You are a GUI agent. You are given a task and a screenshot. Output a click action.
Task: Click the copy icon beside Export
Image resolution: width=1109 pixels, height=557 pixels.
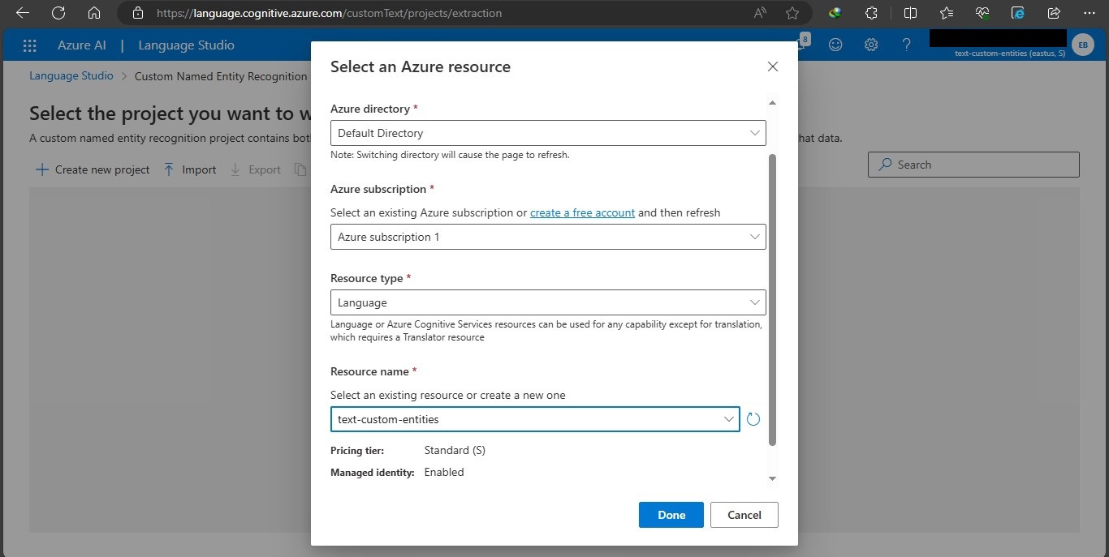click(x=300, y=169)
